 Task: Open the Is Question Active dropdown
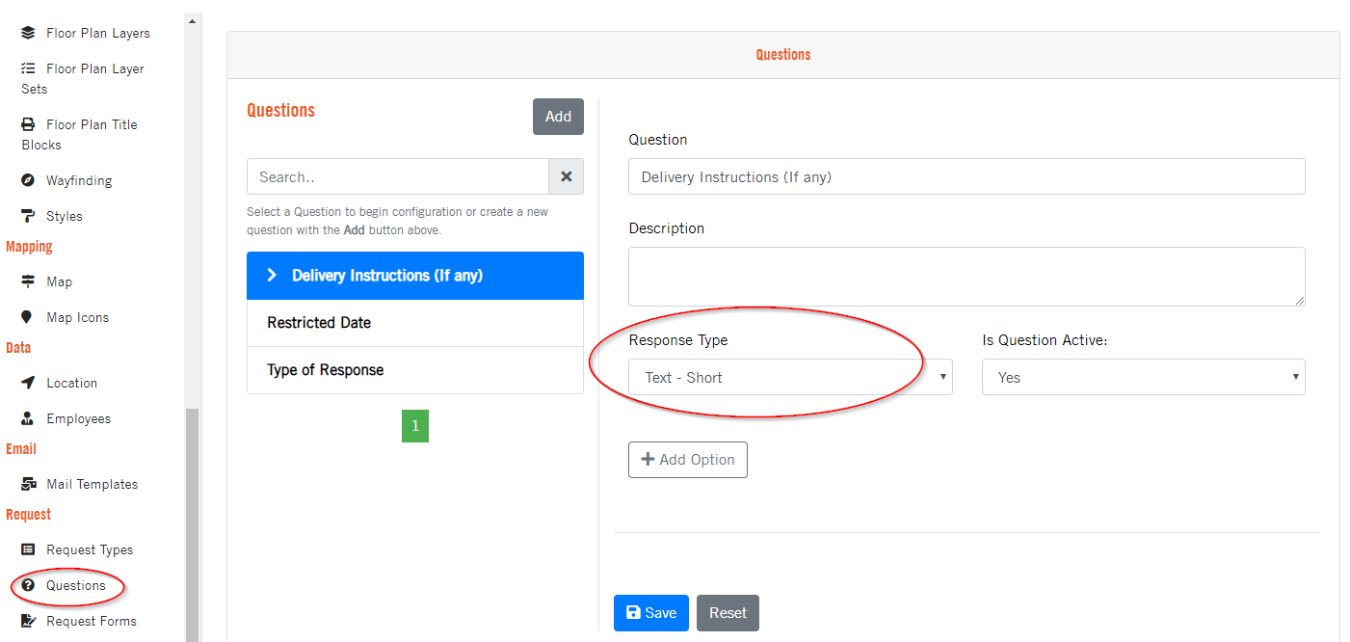pyautogui.click(x=1143, y=377)
